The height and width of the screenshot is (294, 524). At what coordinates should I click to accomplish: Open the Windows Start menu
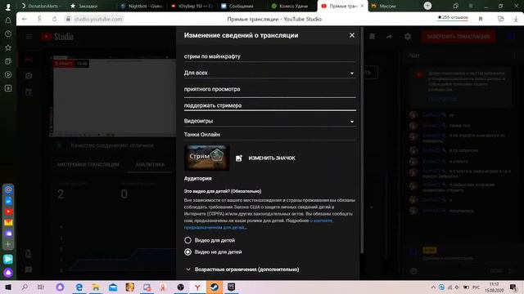tap(8, 287)
